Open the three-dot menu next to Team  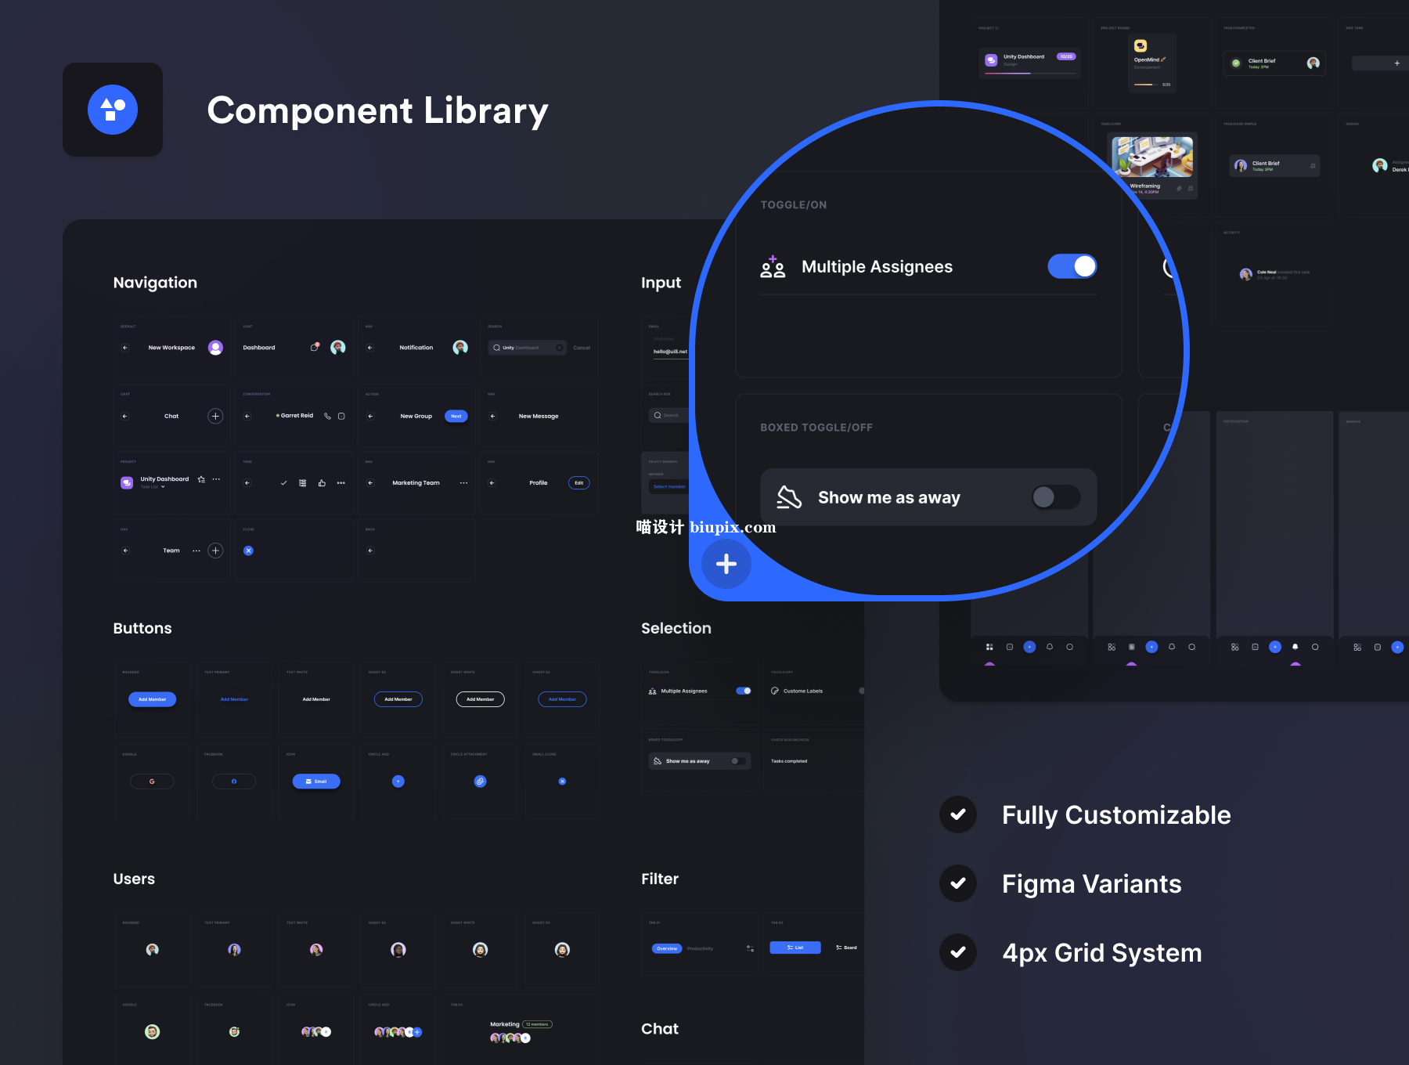[x=196, y=551]
